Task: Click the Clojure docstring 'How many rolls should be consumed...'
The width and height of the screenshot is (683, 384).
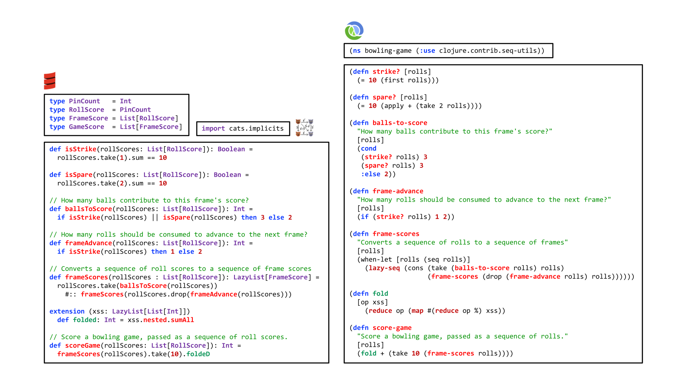Action: pos(484,200)
